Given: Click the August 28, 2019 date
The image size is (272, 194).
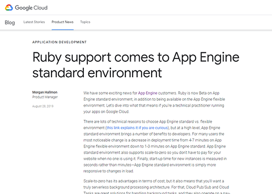Looking at the screenshot, I should (43, 106).
